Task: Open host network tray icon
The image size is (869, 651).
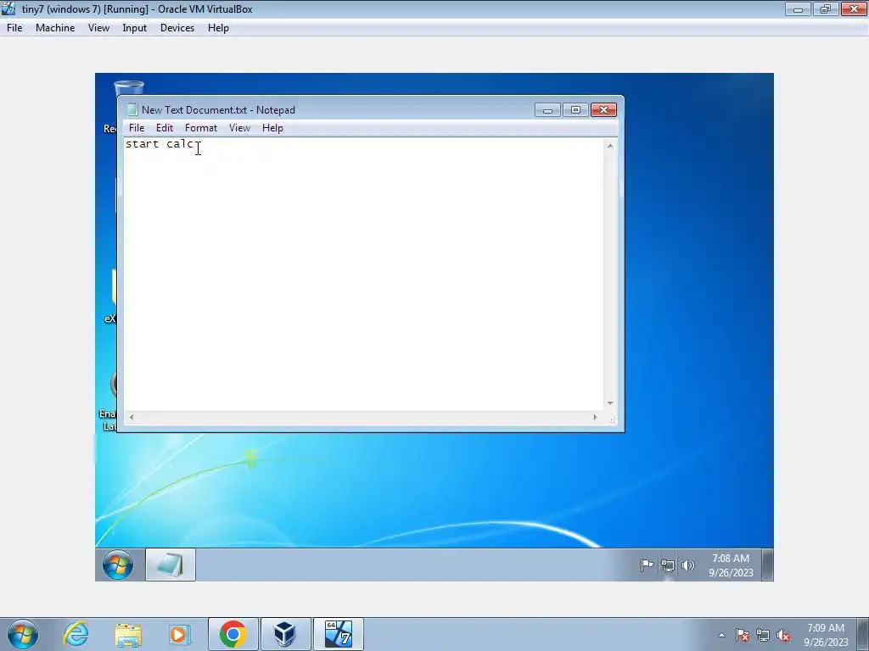Action: [763, 636]
